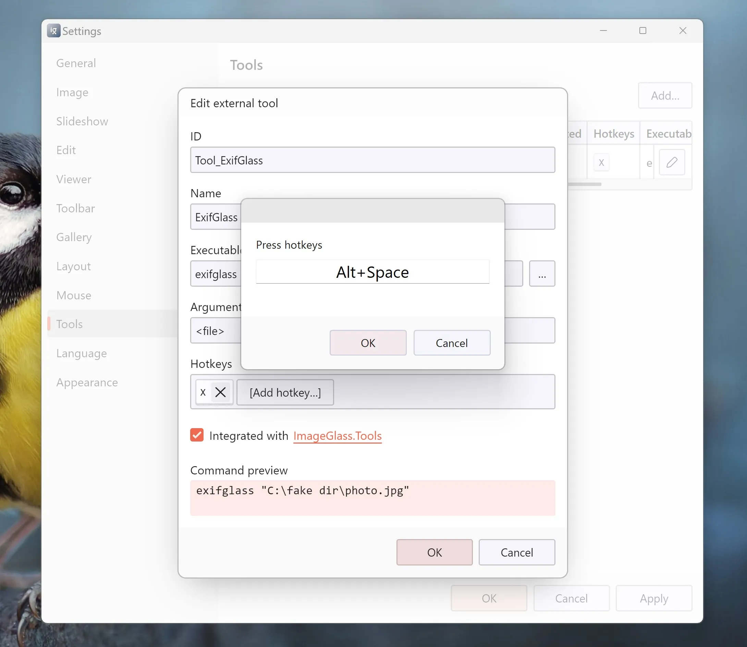Click the ID field containing Tool_ExifGlass

tap(372, 160)
